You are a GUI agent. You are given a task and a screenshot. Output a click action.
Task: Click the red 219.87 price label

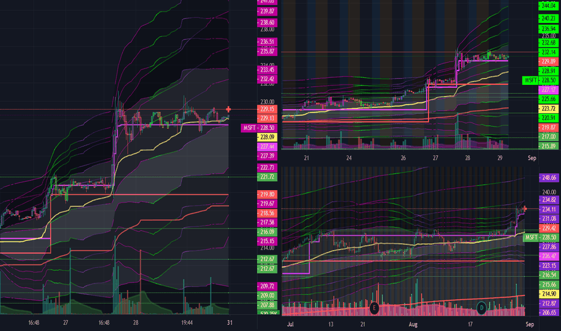click(x=548, y=128)
